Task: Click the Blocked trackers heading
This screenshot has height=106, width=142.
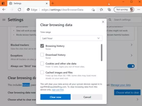Action: tap(20, 45)
